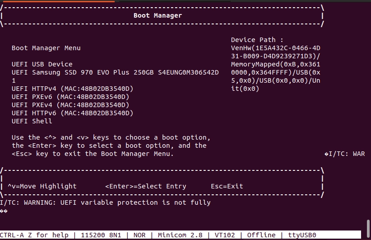Viewport: 371px width, 240px height.
Task: Click the Boot Manager title text
Action: pyautogui.click(x=158, y=15)
